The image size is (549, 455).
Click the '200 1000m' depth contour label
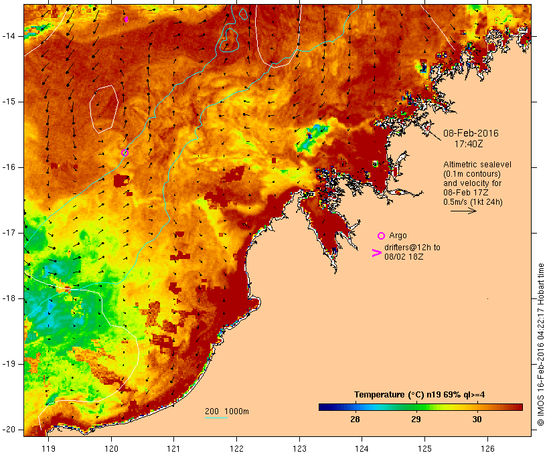click(x=227, y=412)
